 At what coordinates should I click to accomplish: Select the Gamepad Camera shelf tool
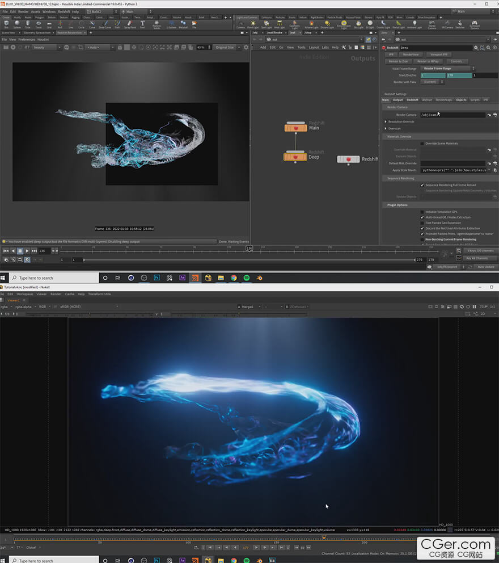pyautogui.click(x=474, y=24)
